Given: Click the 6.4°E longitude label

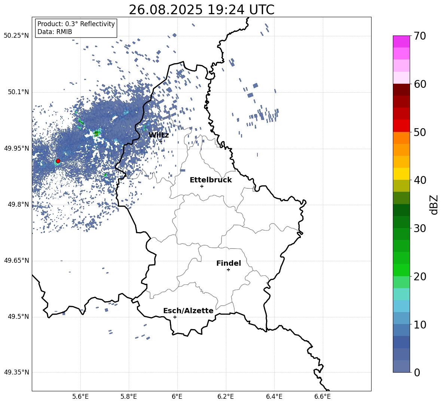Looking at the screenshot, I should click(274, 397).
